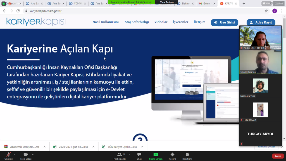
Task: Expand audio options arrow beside Unmute
Action: [x=15, y=155]
